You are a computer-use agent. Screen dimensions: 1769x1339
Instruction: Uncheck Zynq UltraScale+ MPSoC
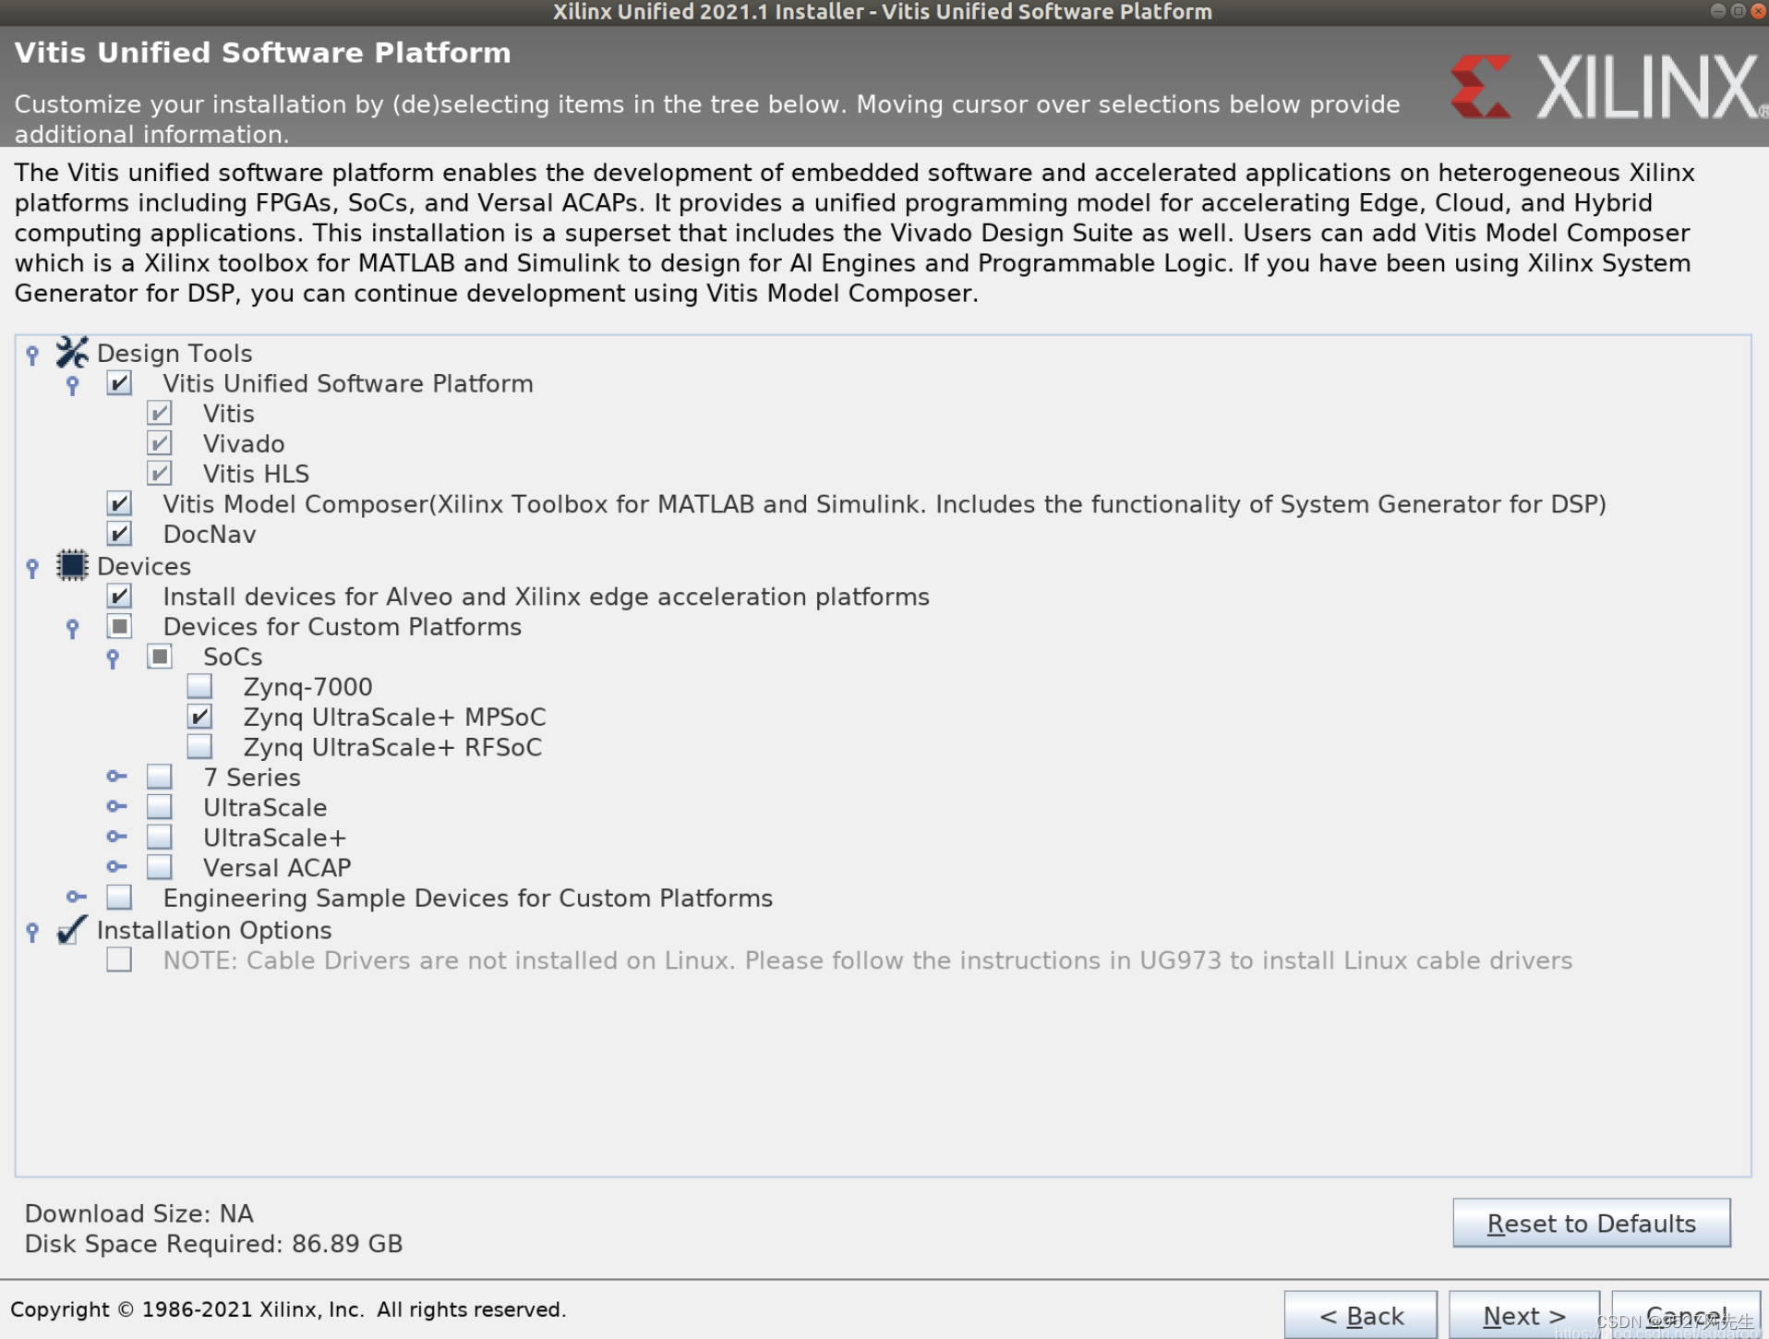pyautogui.click(x=199, y=717)
